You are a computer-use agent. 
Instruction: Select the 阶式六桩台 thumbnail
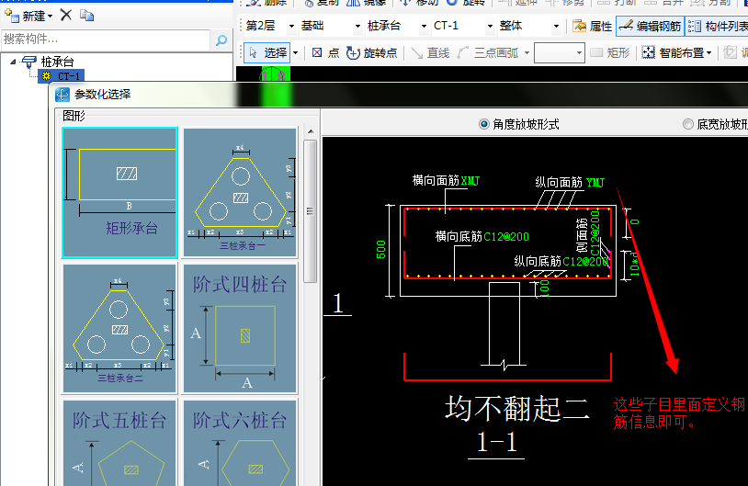click(240, 443)
